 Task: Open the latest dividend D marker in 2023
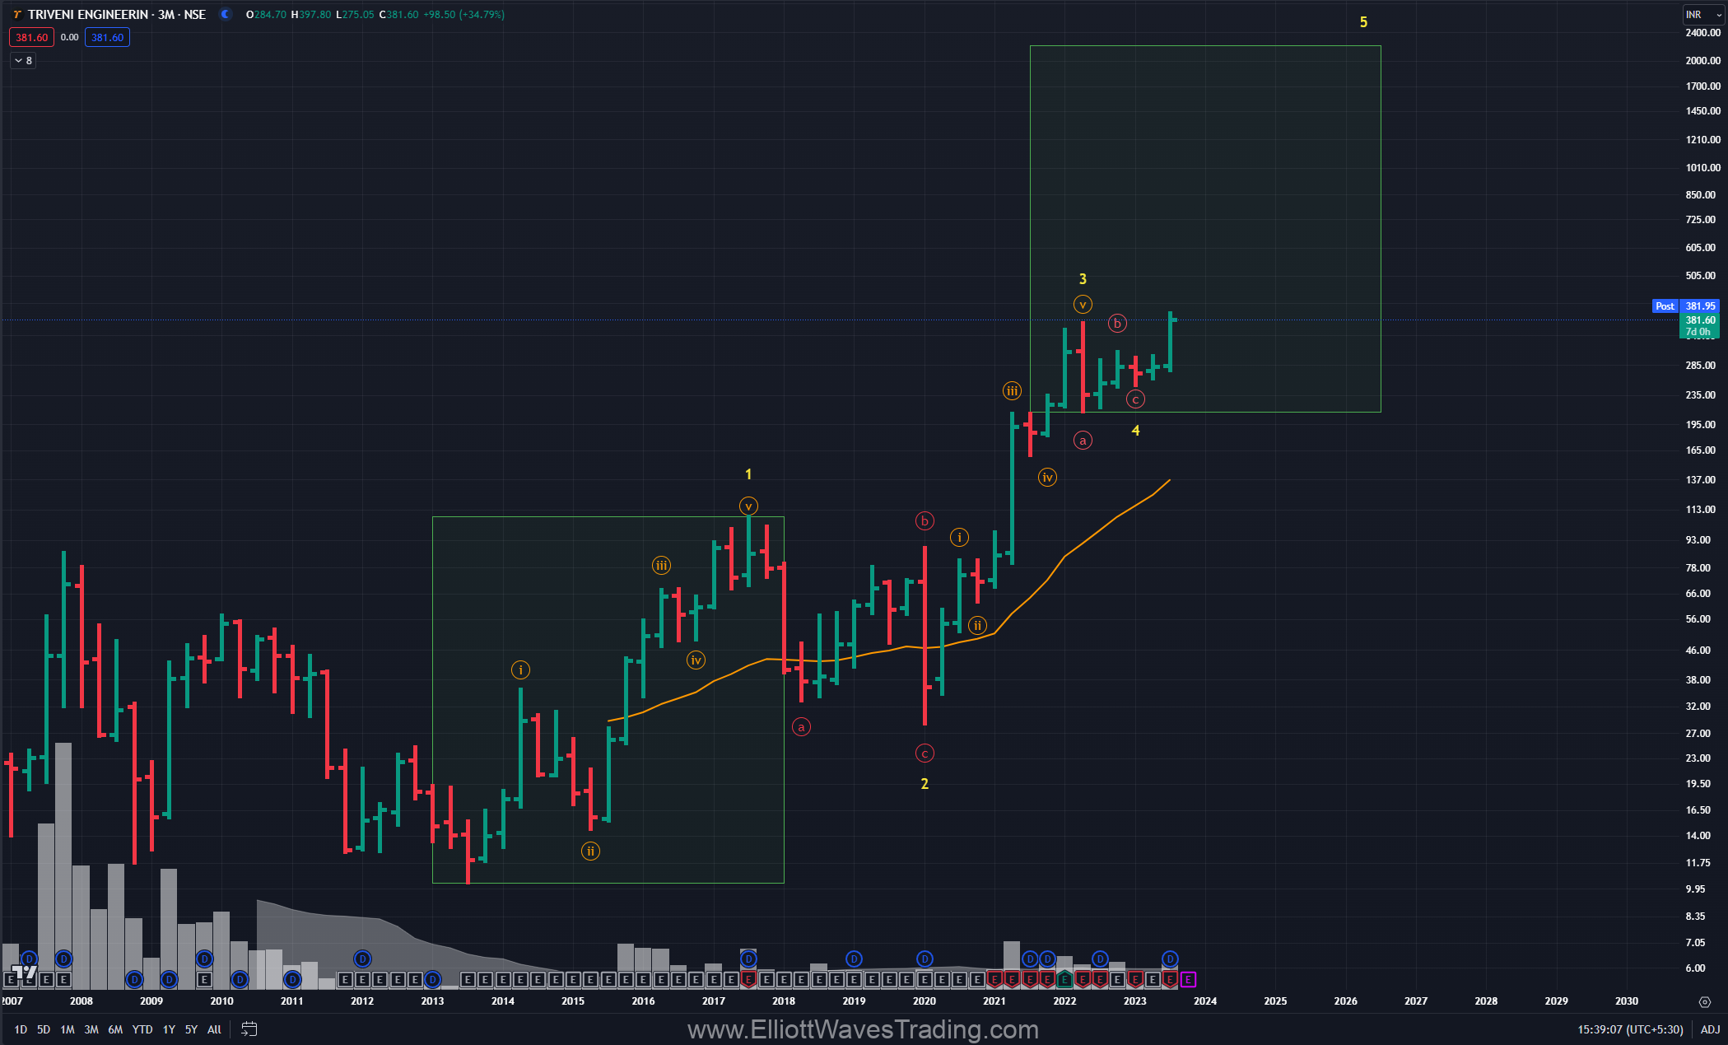click(1170, 959)
